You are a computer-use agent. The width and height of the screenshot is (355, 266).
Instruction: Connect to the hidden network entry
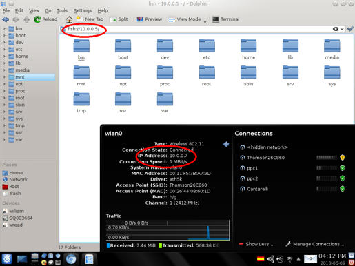(x=264, y=147)
